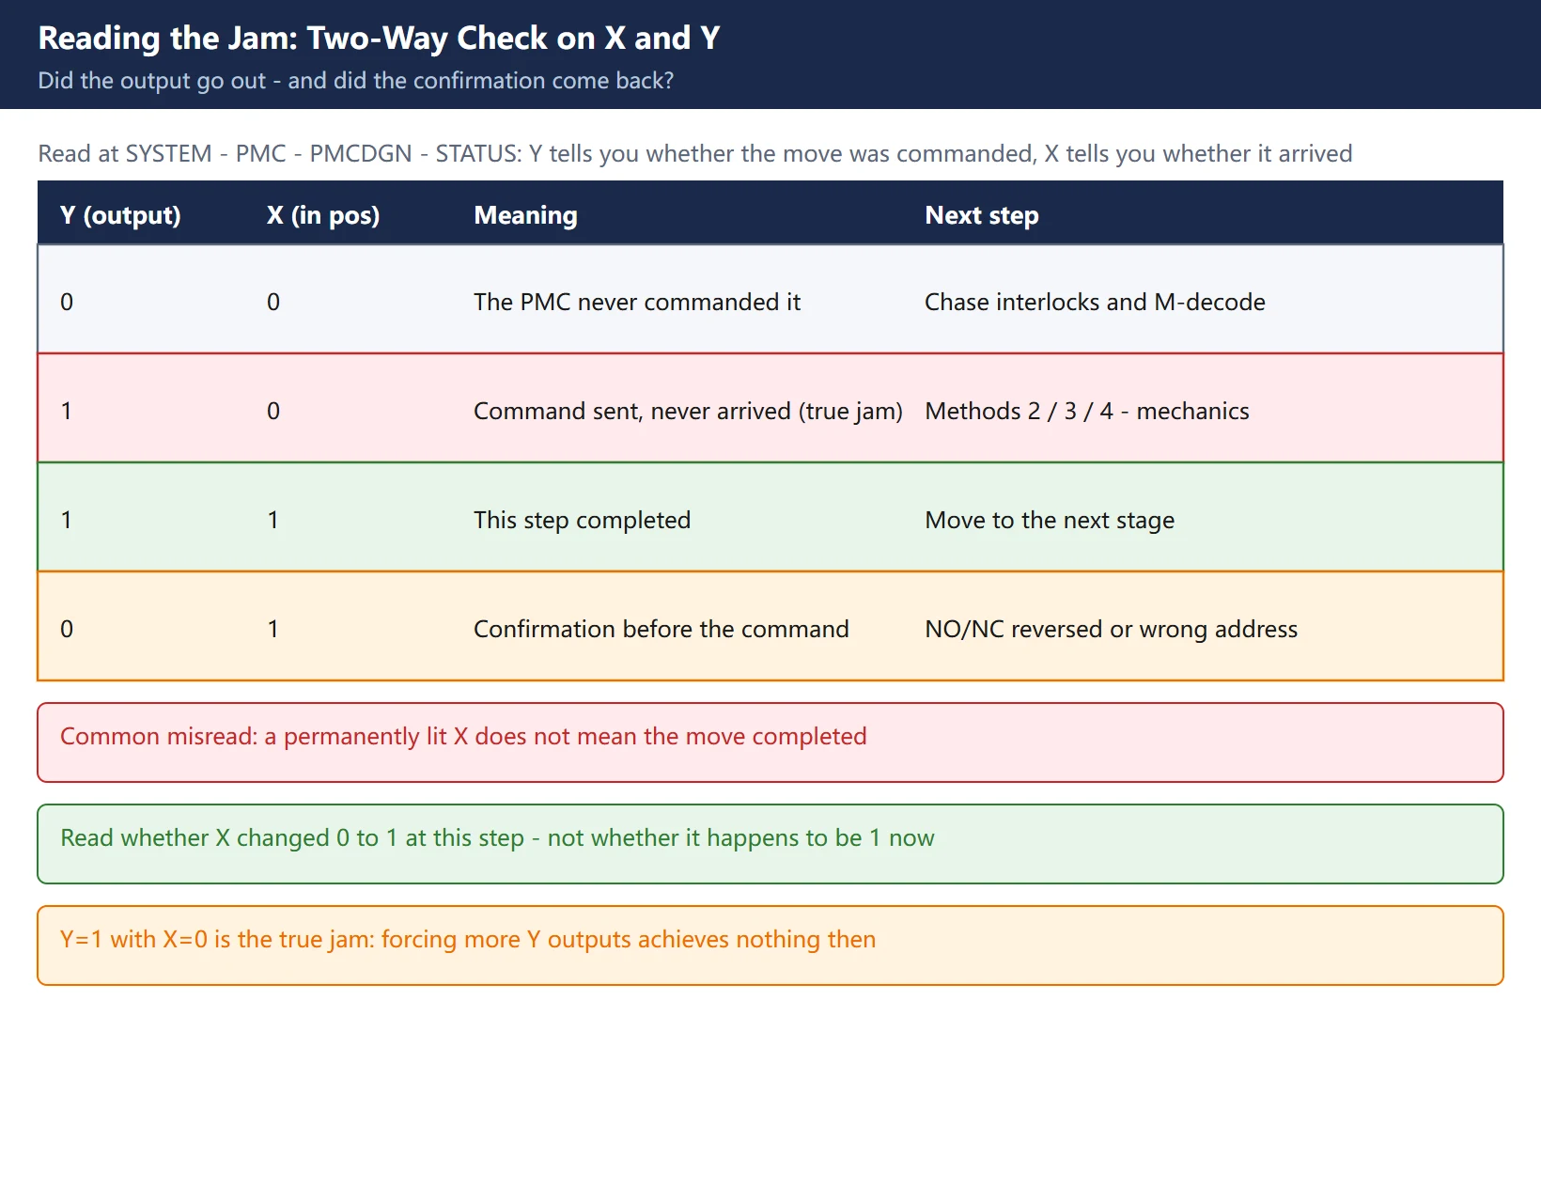The width and height of the screenshot is (1541, 1203).
Task: Click the 'Y (output)' column header
Action: tap(120, 215)
